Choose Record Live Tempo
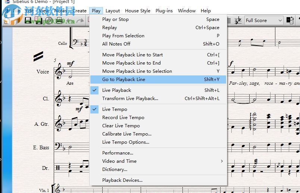The width and height of the screenshot is (300, 193). pos(158,118)
